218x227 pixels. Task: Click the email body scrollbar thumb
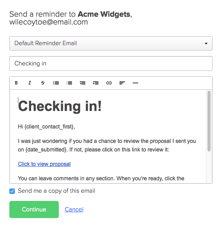(x=209, y=121)
